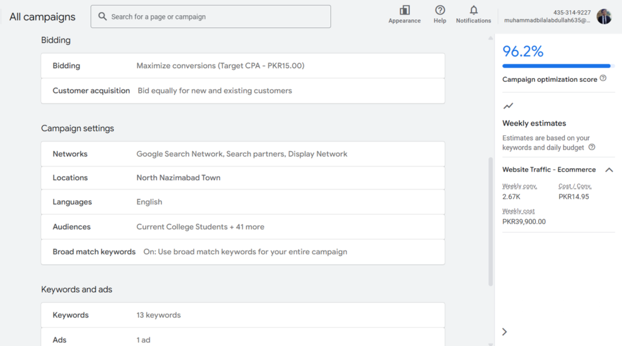Open the Notifications bell
The height and width of the screenshot is (346, 622).
coord(473,10)
